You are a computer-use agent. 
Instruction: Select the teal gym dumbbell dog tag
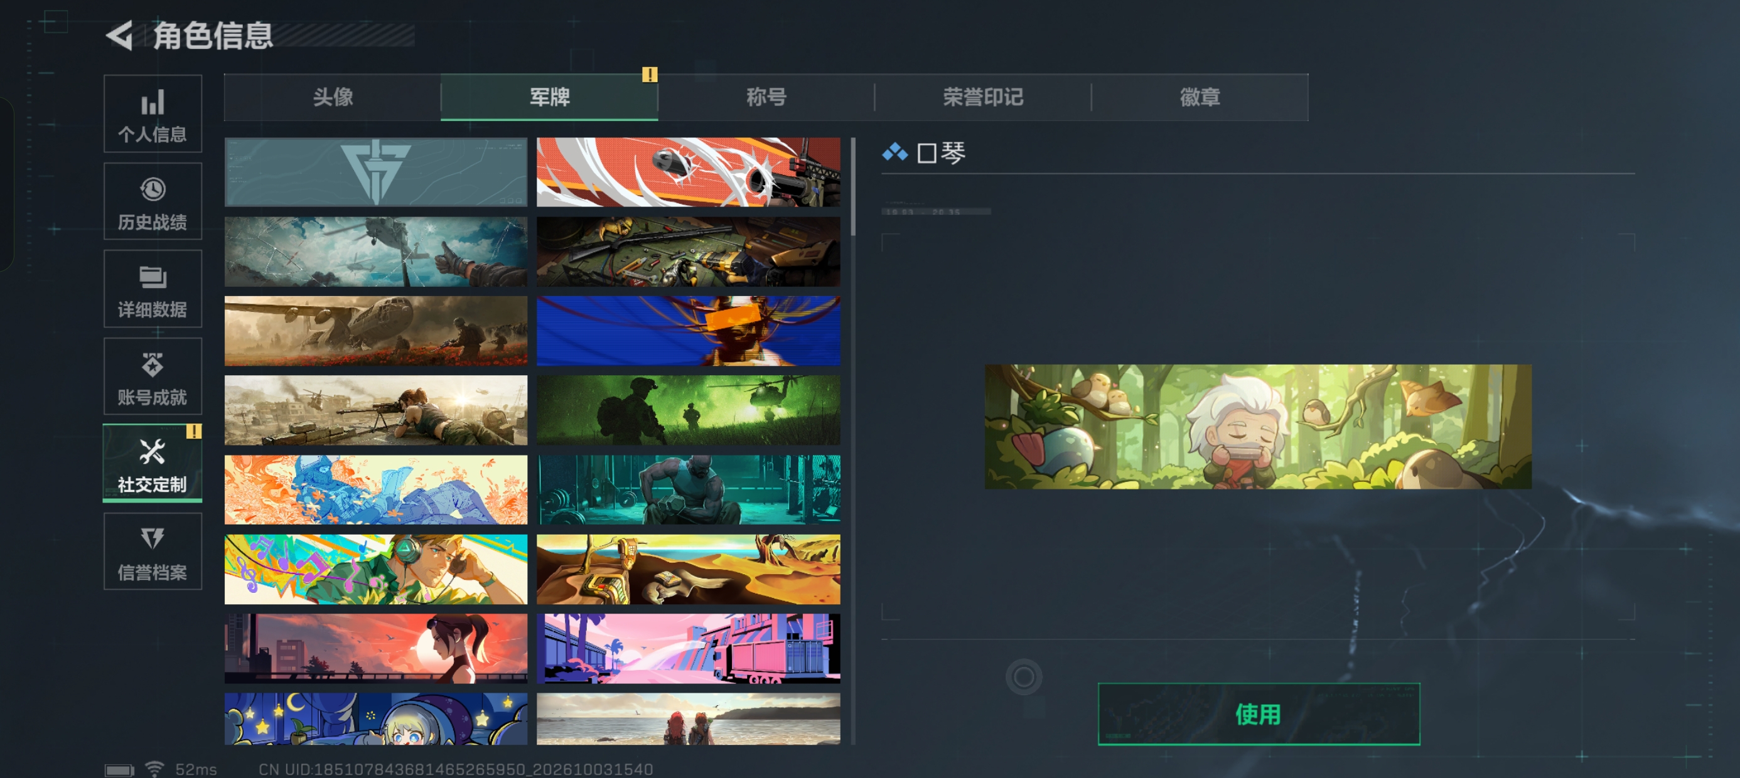coord(689,489)
